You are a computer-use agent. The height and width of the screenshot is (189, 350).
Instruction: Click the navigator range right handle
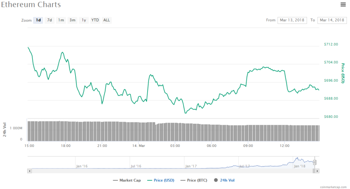tap(314, 162)
